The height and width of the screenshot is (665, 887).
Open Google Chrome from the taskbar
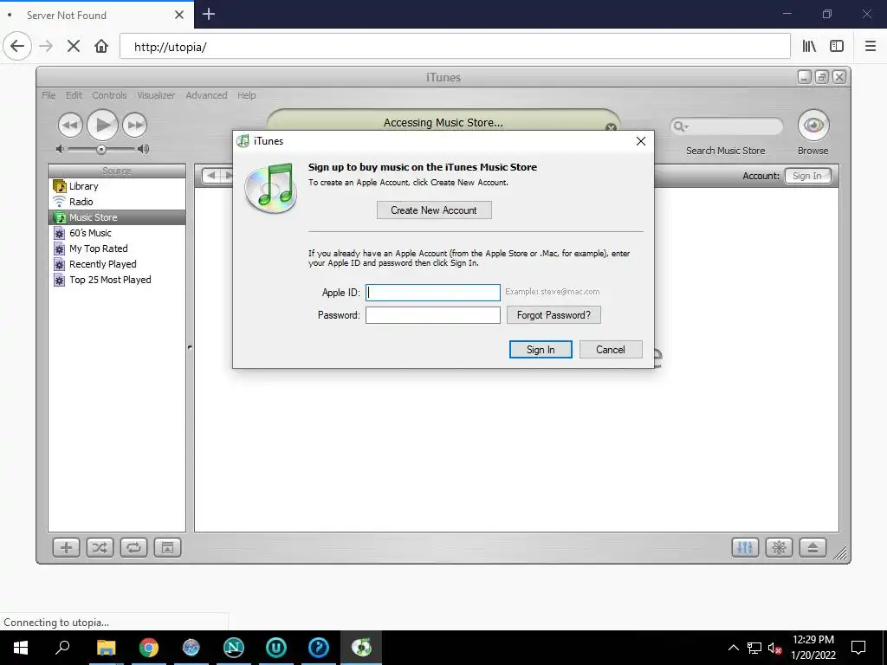click(x=149, y=648)
